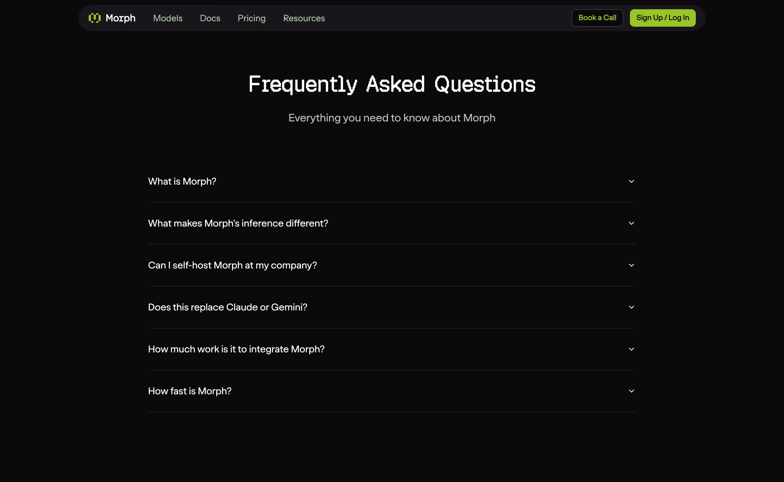Click "Does this replace Claude or Gemini?" text
The image size is (784, 482).
coord(228,307)
